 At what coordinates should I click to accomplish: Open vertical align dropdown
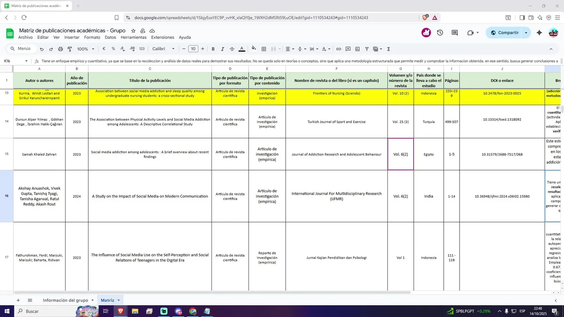coord(301,49)
